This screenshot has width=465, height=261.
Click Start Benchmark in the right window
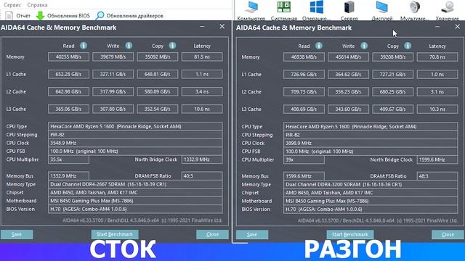click(350, 235)
